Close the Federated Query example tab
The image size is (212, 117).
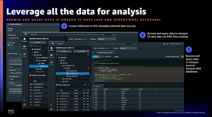coord(114,53)
